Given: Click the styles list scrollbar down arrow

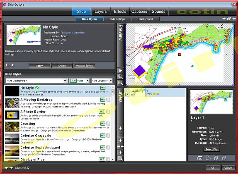Looking at the screenshot, I should click(x=113, y=159).
